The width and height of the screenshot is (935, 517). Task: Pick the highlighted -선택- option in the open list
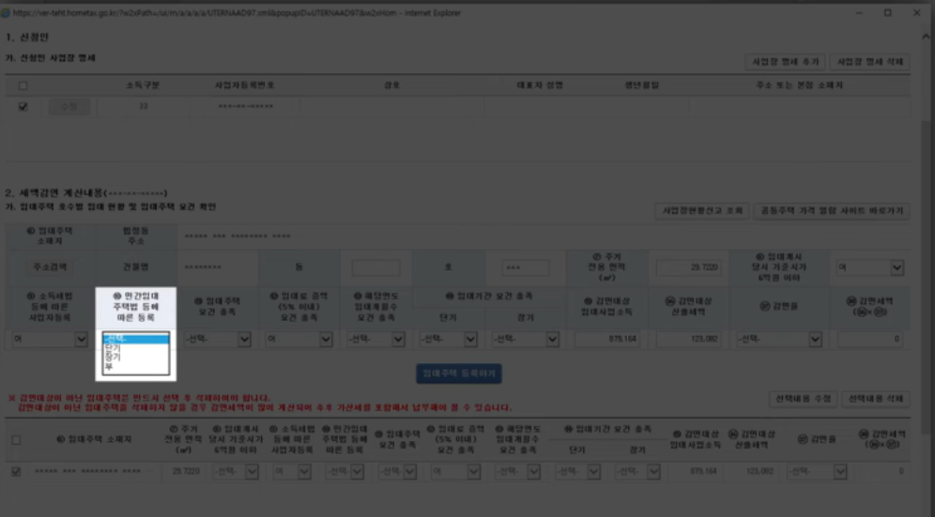click(135, 339)
